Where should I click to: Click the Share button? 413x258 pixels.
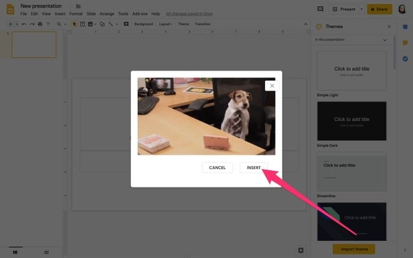pyautogui.click(x=379, y=9)
